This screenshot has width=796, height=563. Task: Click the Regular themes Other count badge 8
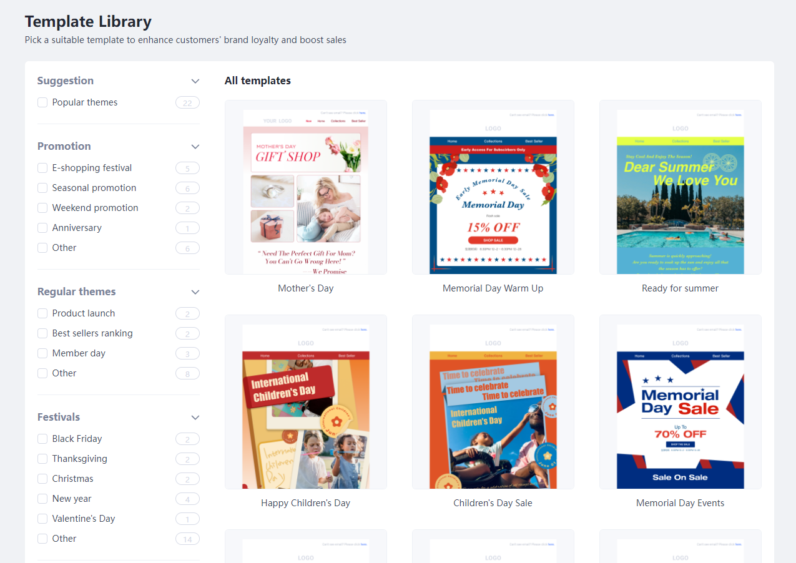[x=187, y=374]
